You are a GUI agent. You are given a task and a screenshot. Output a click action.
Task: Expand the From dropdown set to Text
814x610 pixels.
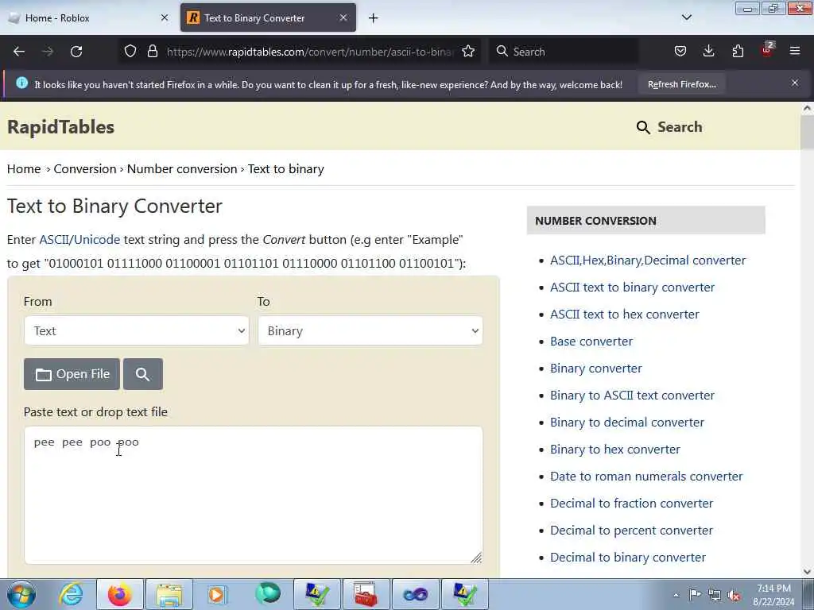click(x=137, y=331)
